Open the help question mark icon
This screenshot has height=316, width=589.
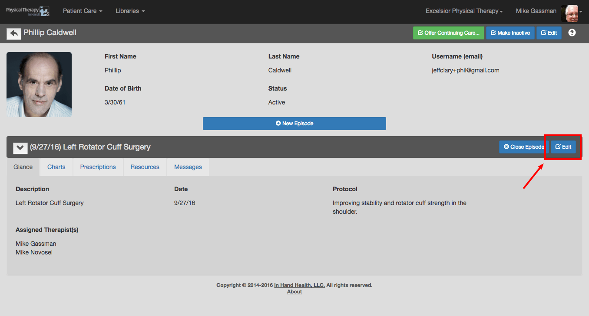(572, 33)
